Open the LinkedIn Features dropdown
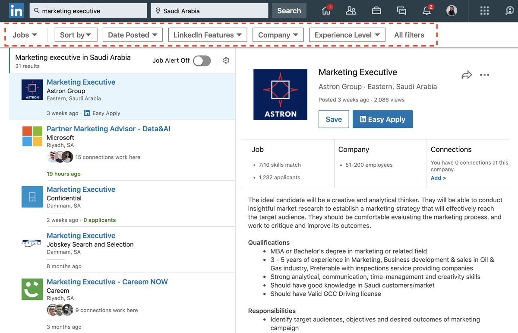Image resolution: width=518 pixels, height=333 pixels. [x=208, y=35]
